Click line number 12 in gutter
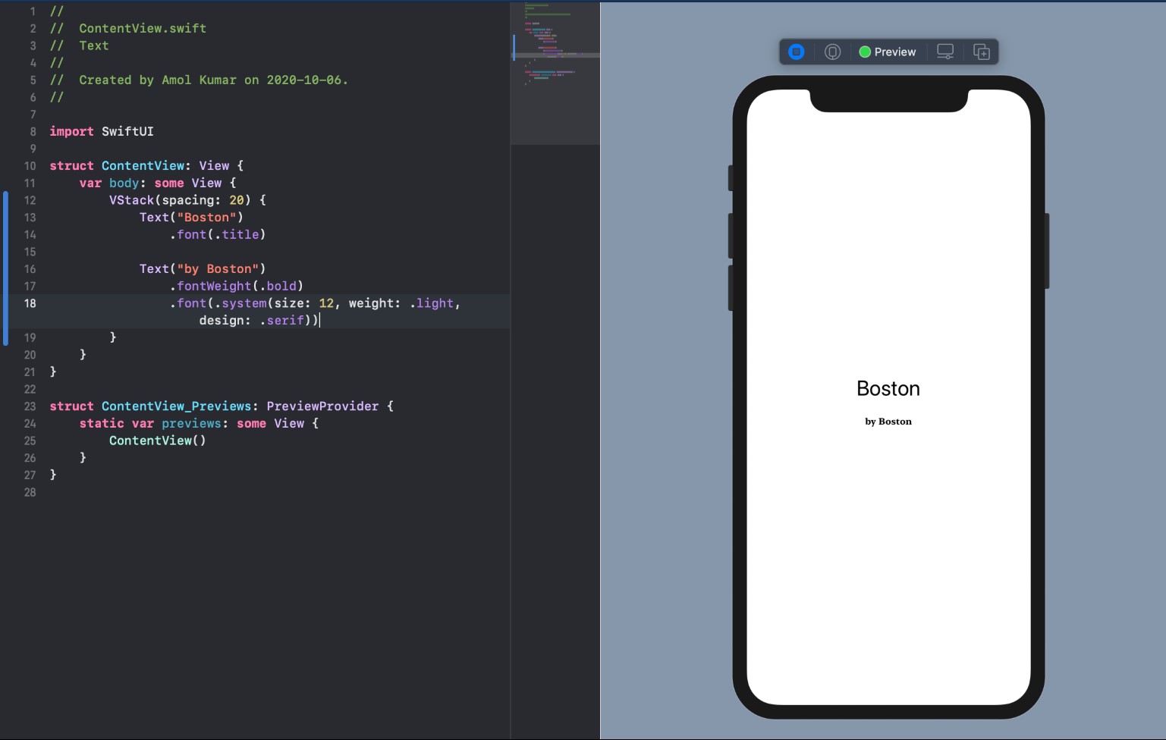The height and width of the screenshot is (740, 1166). point(30,200)
